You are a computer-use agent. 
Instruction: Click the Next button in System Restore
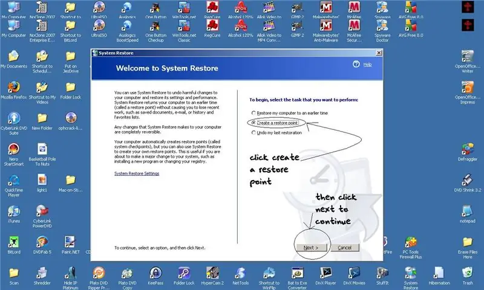click(311, 248)
